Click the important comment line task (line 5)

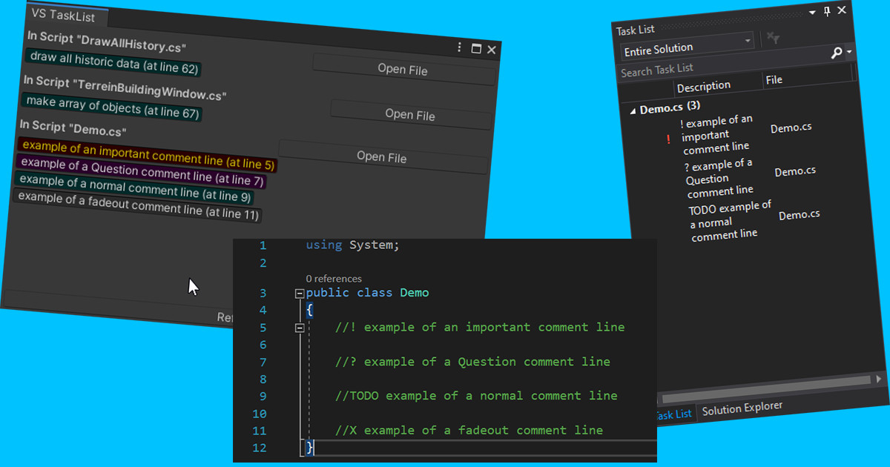pos(148,154)
